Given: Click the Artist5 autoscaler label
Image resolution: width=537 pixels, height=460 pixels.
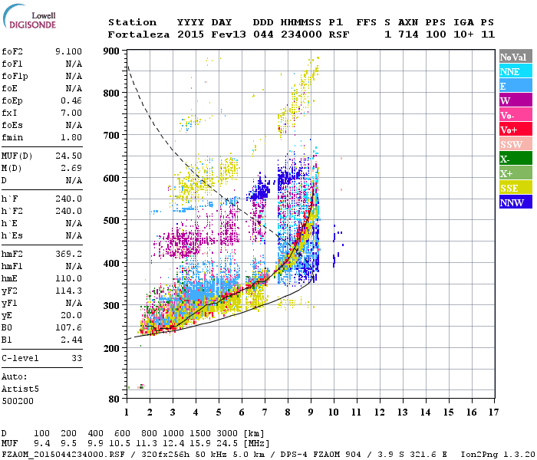Looking at the screenshot, I should tap(20, 389).
